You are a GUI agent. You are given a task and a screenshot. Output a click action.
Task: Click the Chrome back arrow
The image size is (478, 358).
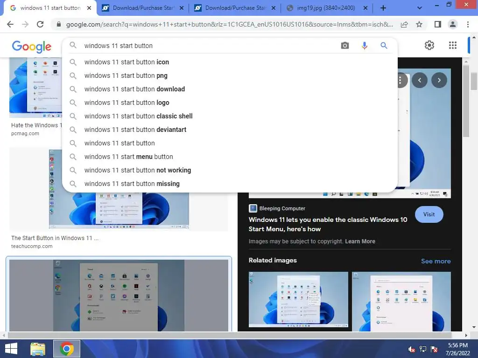[10, 24]
